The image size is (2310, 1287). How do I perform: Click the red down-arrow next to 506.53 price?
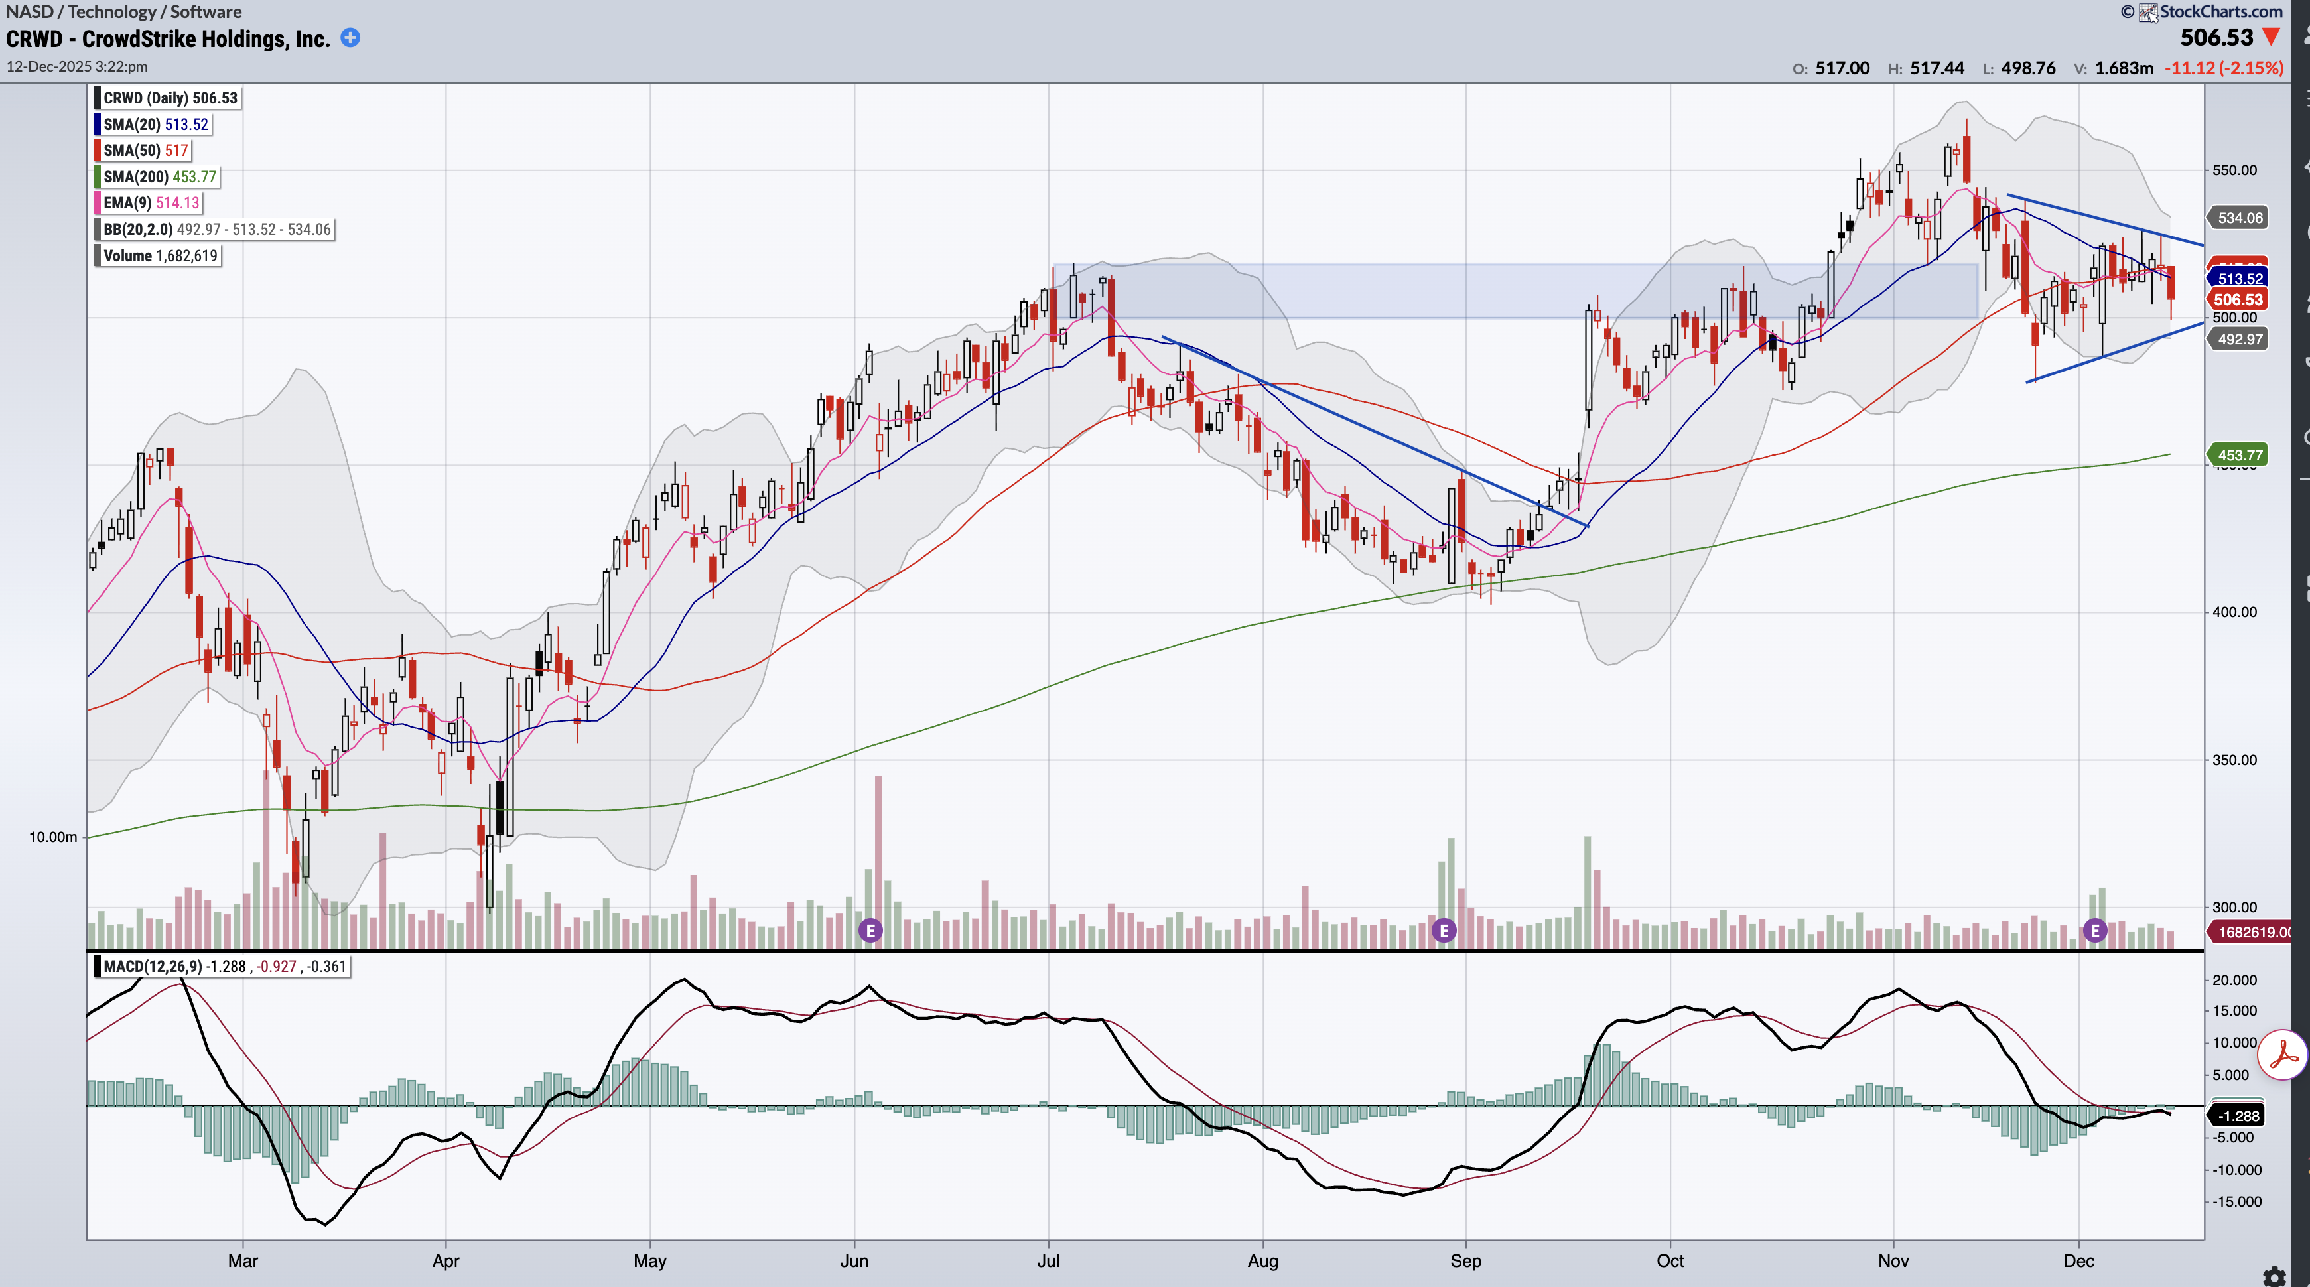point(2271,38)
